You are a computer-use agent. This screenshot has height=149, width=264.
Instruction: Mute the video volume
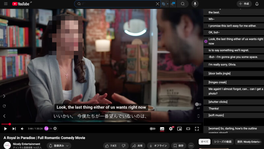pyautogui.click(x=22, y=129)
